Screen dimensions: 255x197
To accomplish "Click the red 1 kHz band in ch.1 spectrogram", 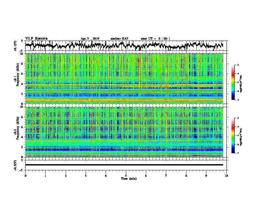I will (124, 99).
